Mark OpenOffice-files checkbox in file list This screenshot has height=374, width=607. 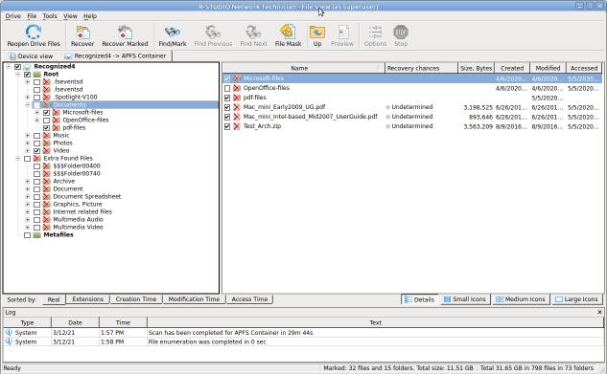click(x=227, y=88)
